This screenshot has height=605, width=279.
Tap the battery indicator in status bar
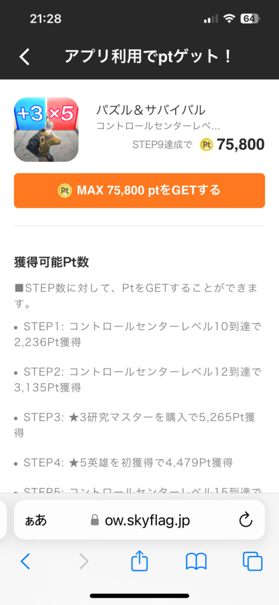tap(250, 18)
